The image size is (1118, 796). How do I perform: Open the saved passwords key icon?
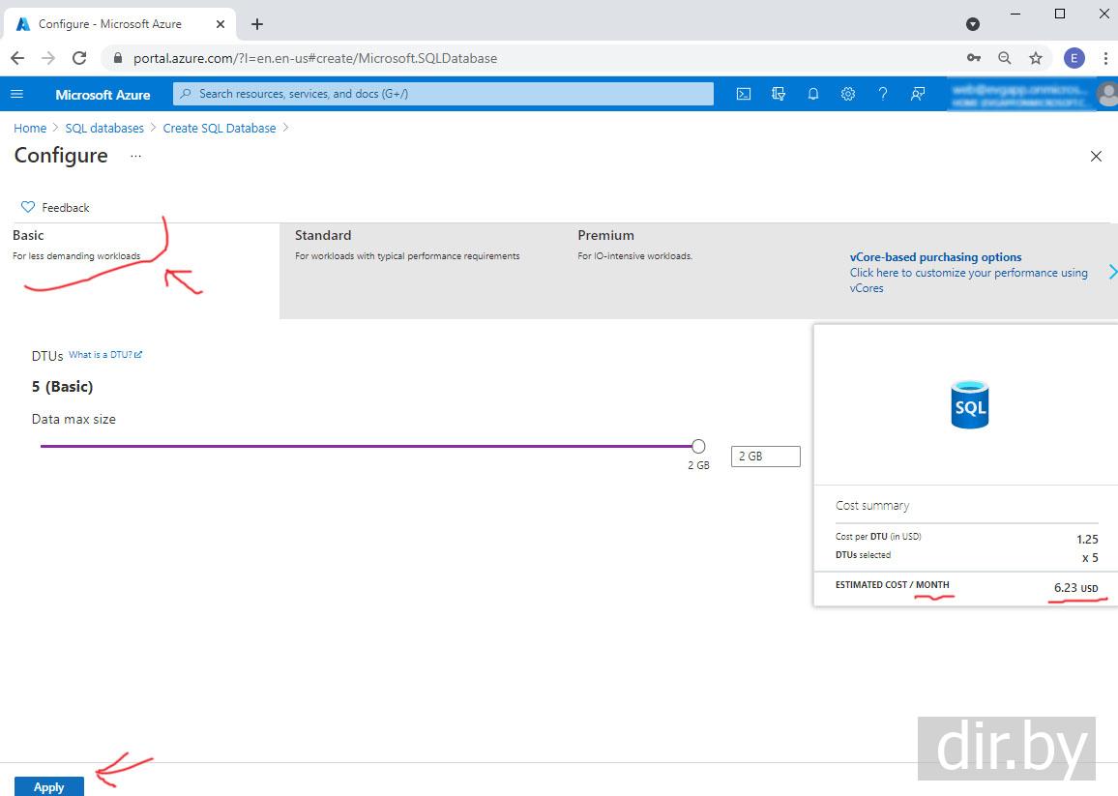tap(973, 58)
